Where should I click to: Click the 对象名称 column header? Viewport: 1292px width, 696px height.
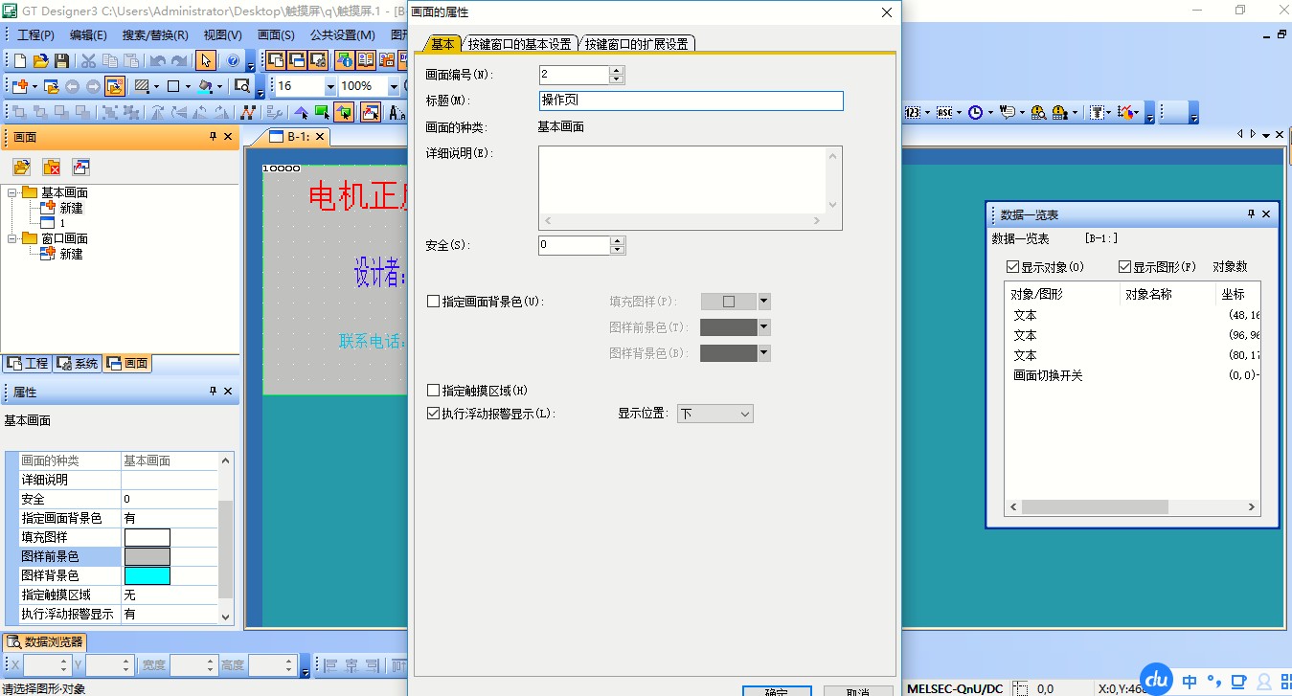pos(1167,294)
